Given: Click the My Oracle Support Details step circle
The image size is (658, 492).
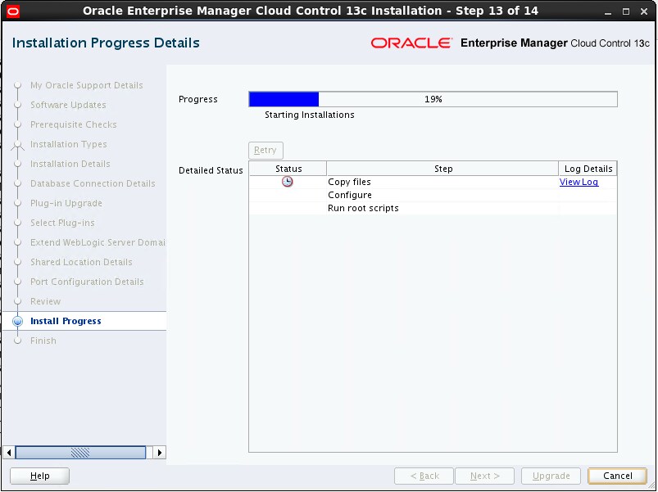Looking at the screenshot, I should click(18, 85).
